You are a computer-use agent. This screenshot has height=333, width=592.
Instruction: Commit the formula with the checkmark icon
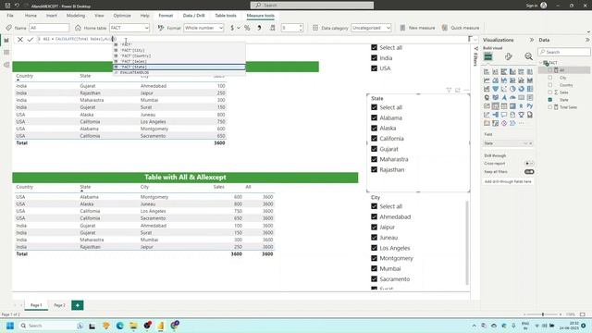click(x=31, y=39)
